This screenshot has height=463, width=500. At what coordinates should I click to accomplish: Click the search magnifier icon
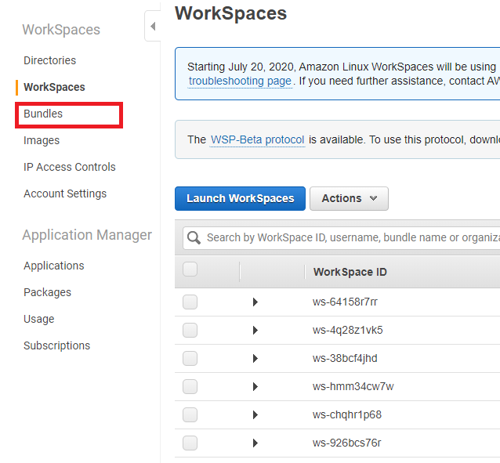click(193, 237)
